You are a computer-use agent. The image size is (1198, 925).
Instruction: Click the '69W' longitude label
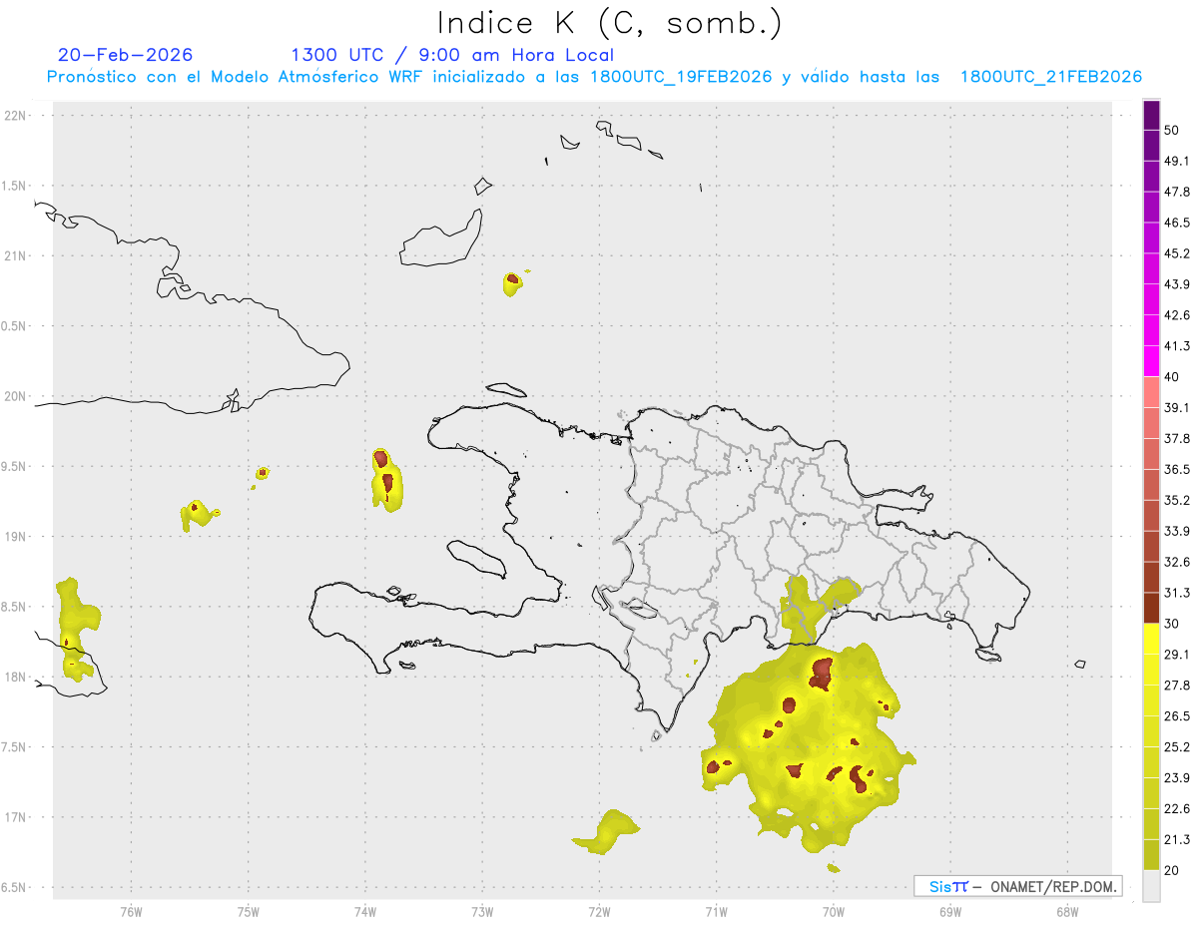pyautogui.click(x=949, y=910)
